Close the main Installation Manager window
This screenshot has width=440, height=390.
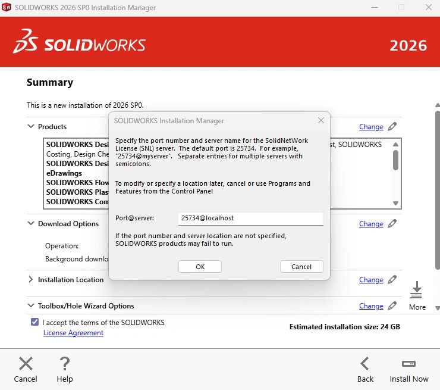coord(429,7)
